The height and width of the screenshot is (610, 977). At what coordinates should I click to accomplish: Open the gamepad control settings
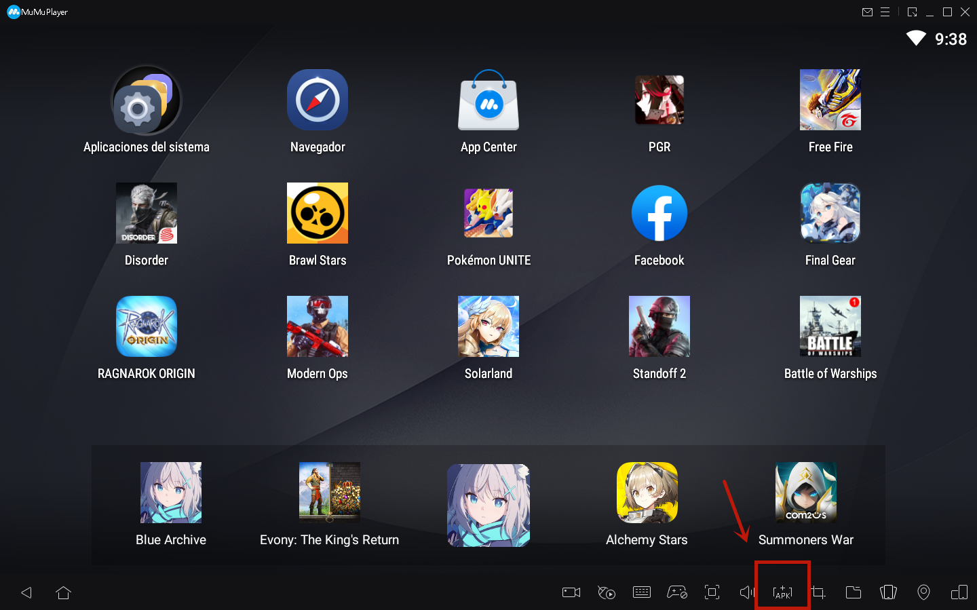(677, 592)
